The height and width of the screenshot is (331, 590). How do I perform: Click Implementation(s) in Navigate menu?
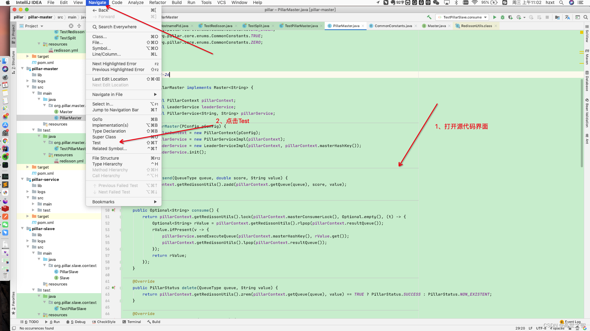coord(124,125)
